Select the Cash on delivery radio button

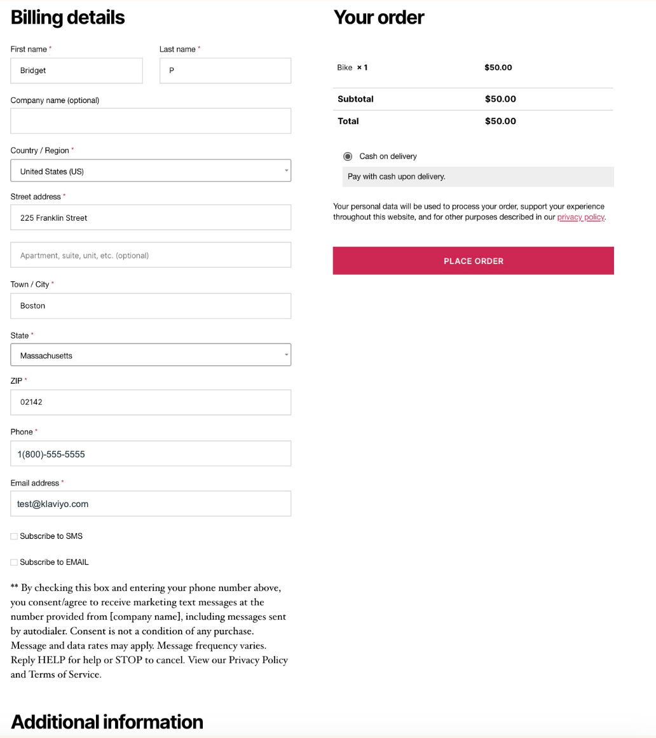(348, 157)
